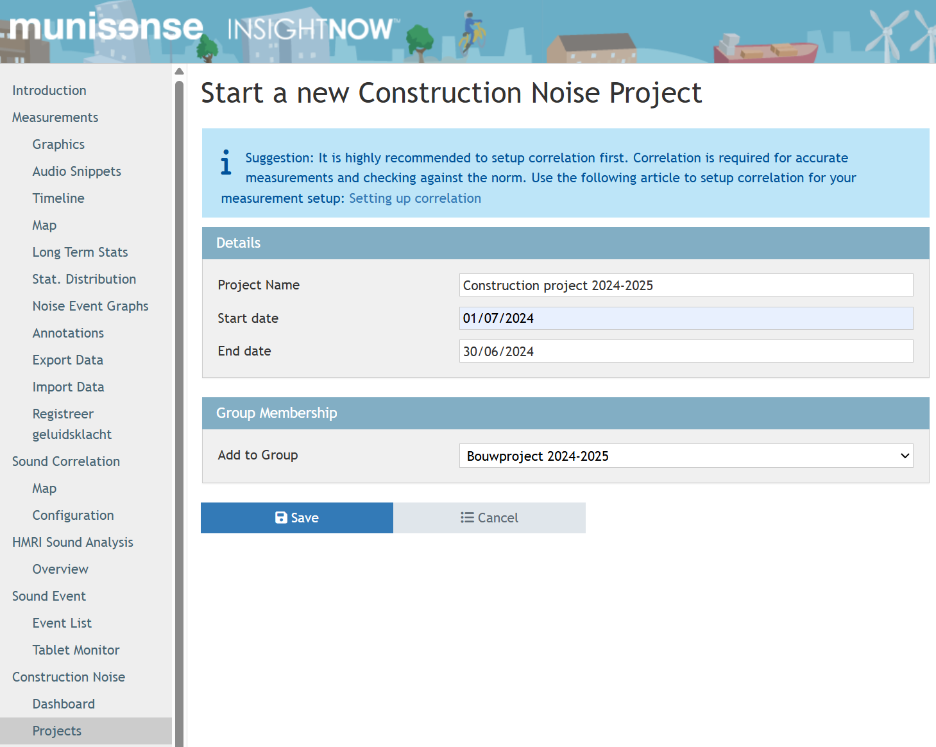The width and height of the screenshot is (936, 747).
Task: Select Long Term Stats in sidebar
Action: click(x=80, y=252)
